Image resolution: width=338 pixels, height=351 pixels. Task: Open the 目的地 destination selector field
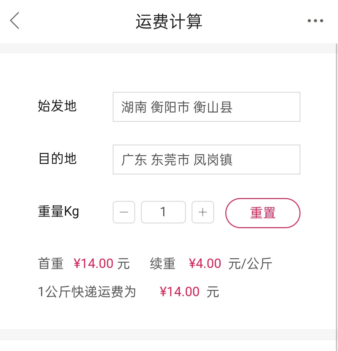pyautogui.click(x=206, y=160)
